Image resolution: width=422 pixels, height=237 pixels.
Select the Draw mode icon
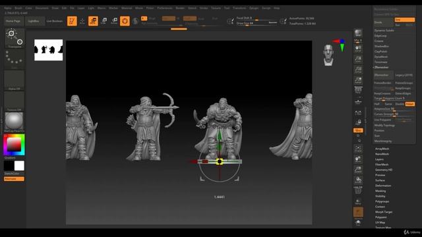pos(82,21)
